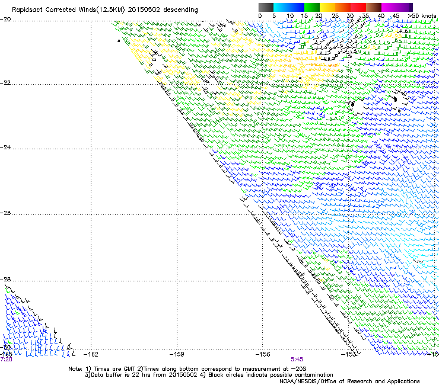Click the legend scale label '25'
Viewport: 439px width, 385px height.
pos(335,16)
